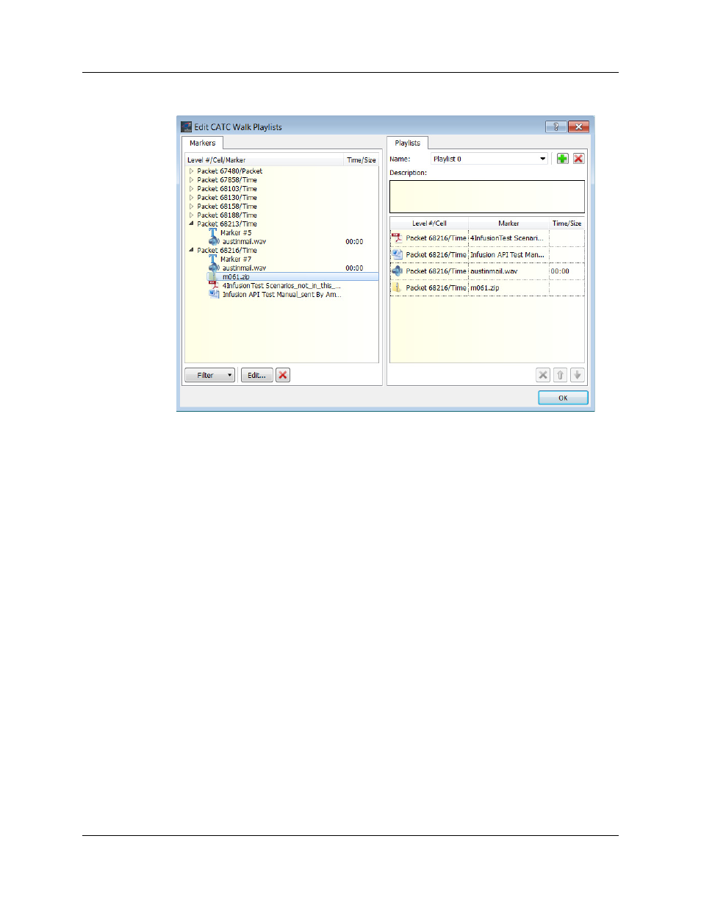The height and width of the screenshot is (908, 701).
Task: Click the OK button
Action: 563,398
